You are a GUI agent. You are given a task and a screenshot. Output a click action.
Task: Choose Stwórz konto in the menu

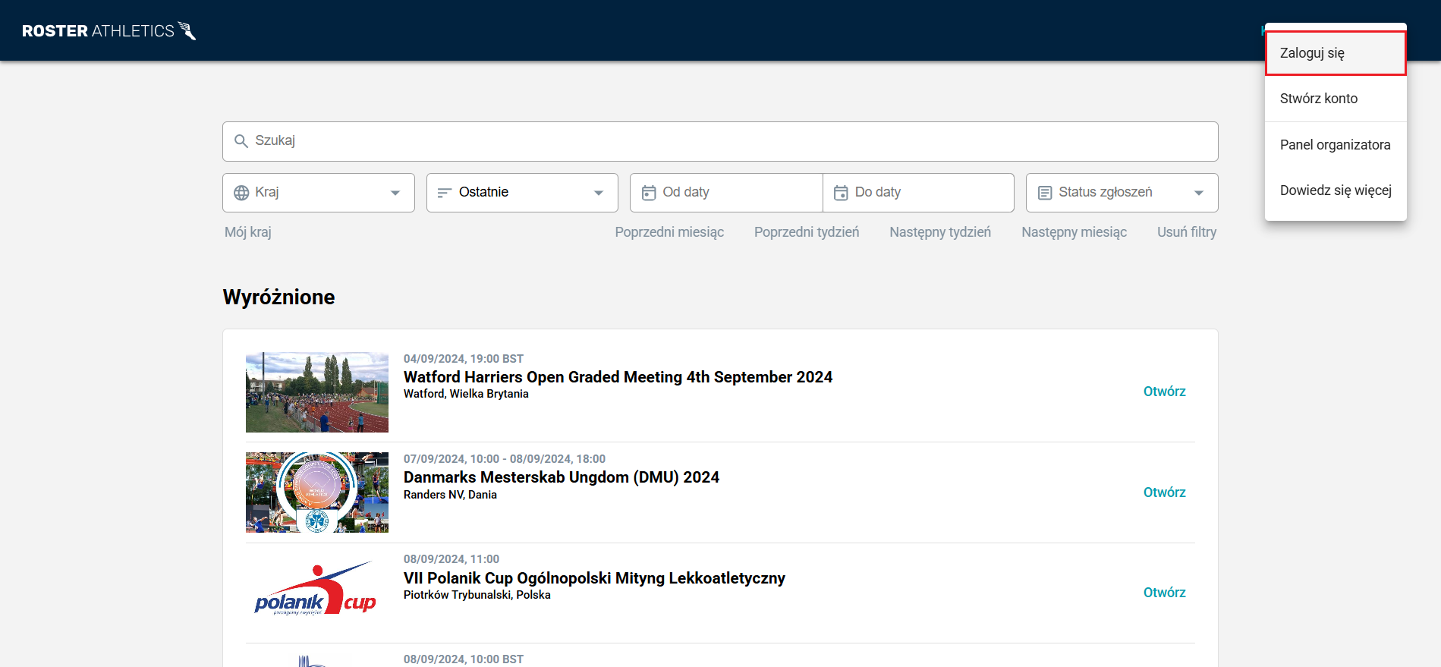[x=1336, y=99]
